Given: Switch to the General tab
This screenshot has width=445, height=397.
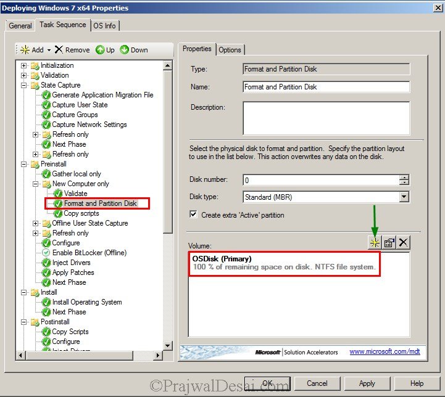Looking at the screenshot, I should [x=20, y=26].
